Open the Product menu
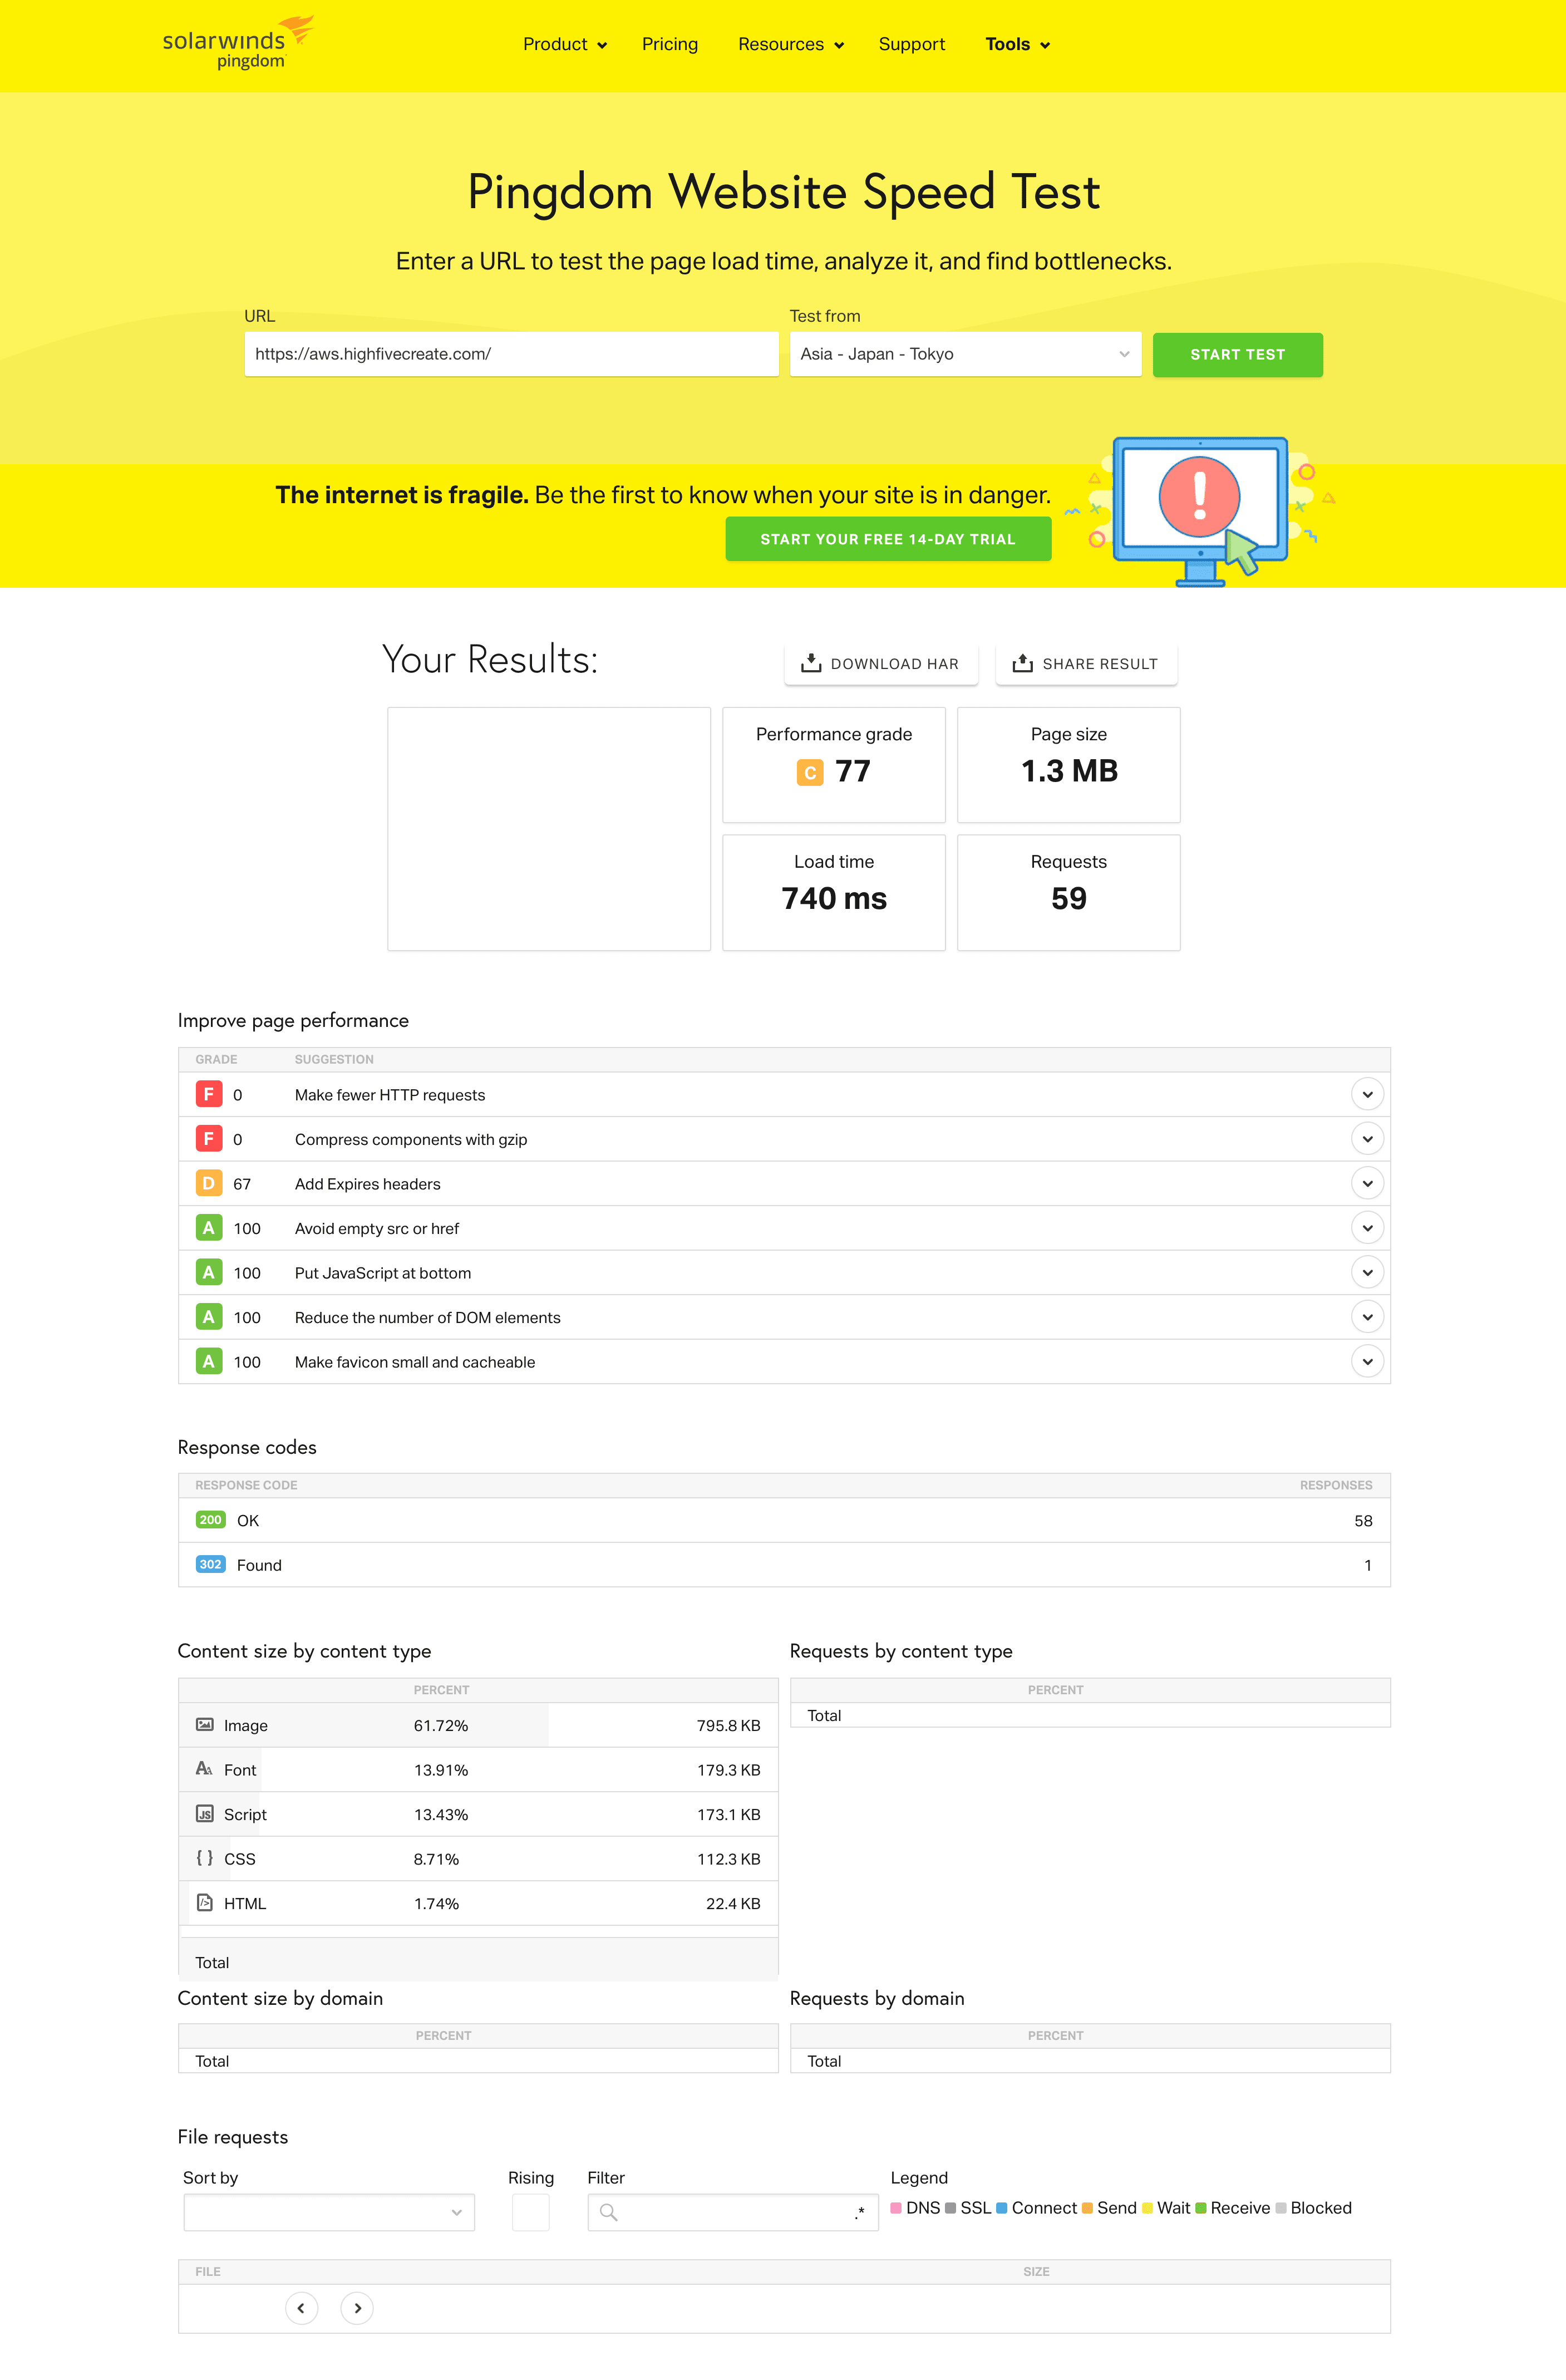 click(565, 44)
